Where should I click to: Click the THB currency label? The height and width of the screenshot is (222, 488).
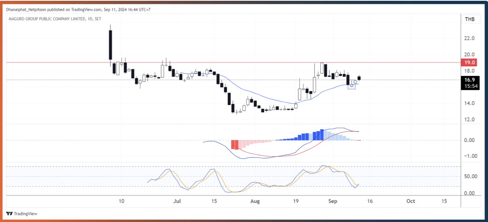click(470, 19)
